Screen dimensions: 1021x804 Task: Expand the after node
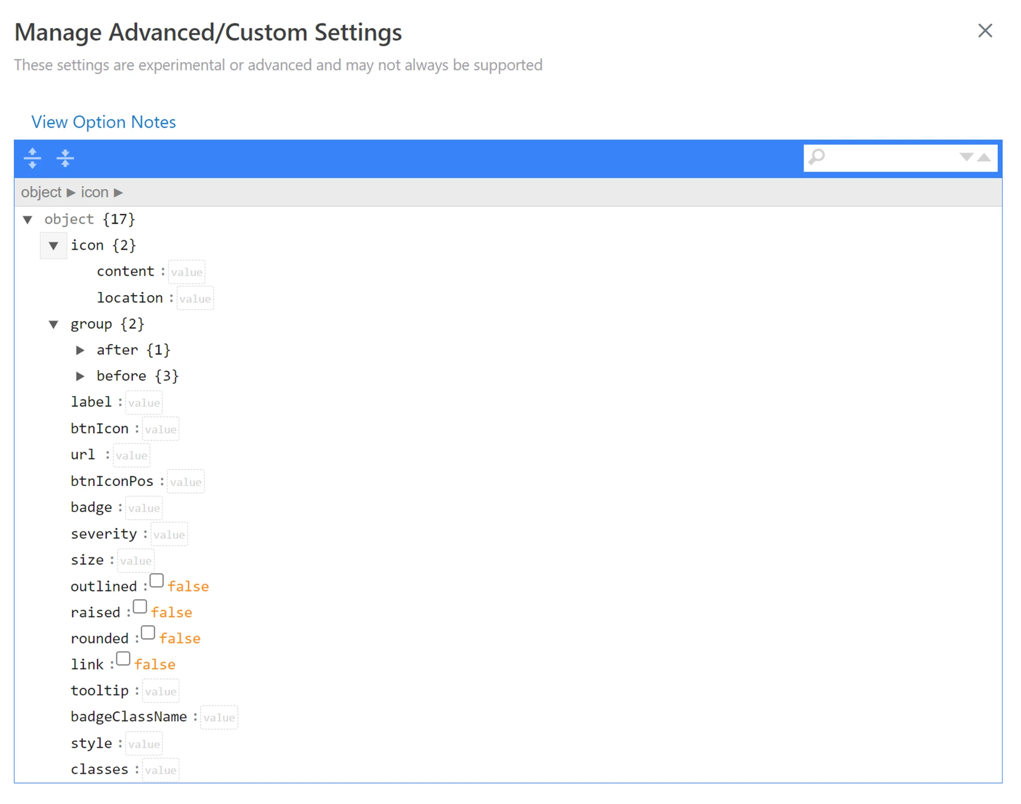[x=80, y=350]
